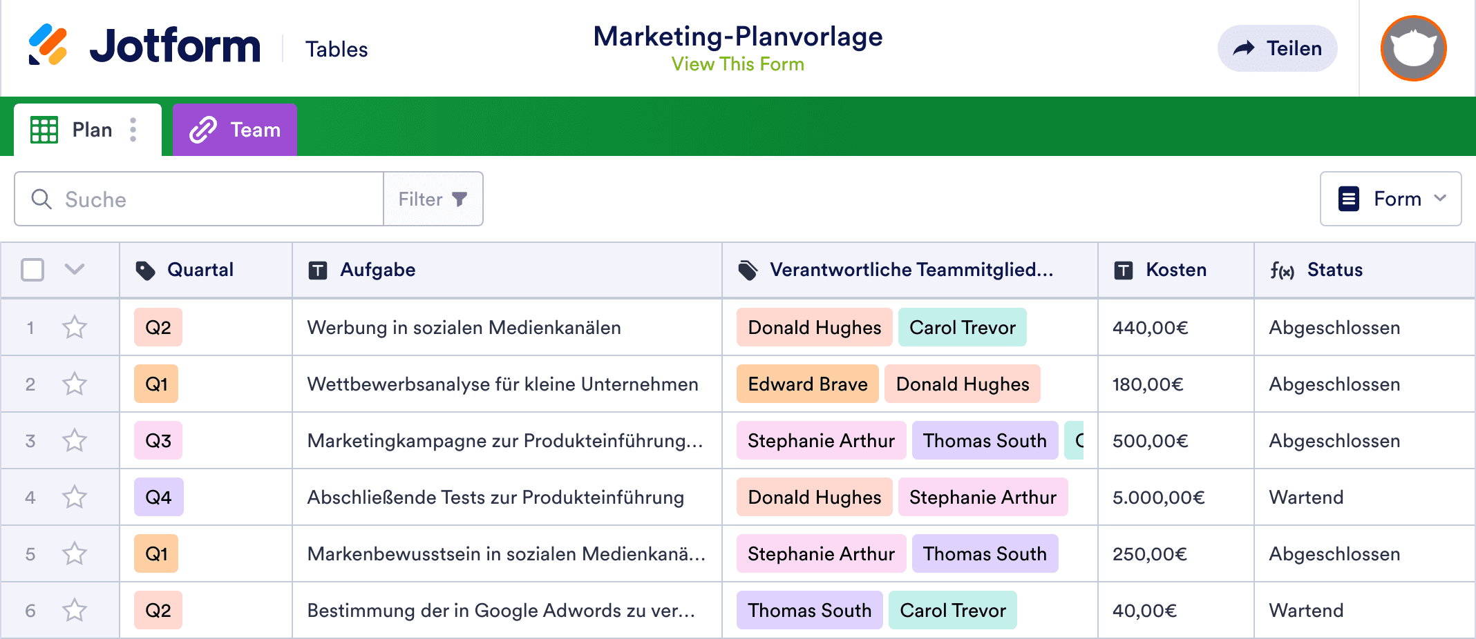The image size is (1476, 639).
Task: Click the formula icon in the Status column header
Action: pyautogui.click(x=1283, y=270)
